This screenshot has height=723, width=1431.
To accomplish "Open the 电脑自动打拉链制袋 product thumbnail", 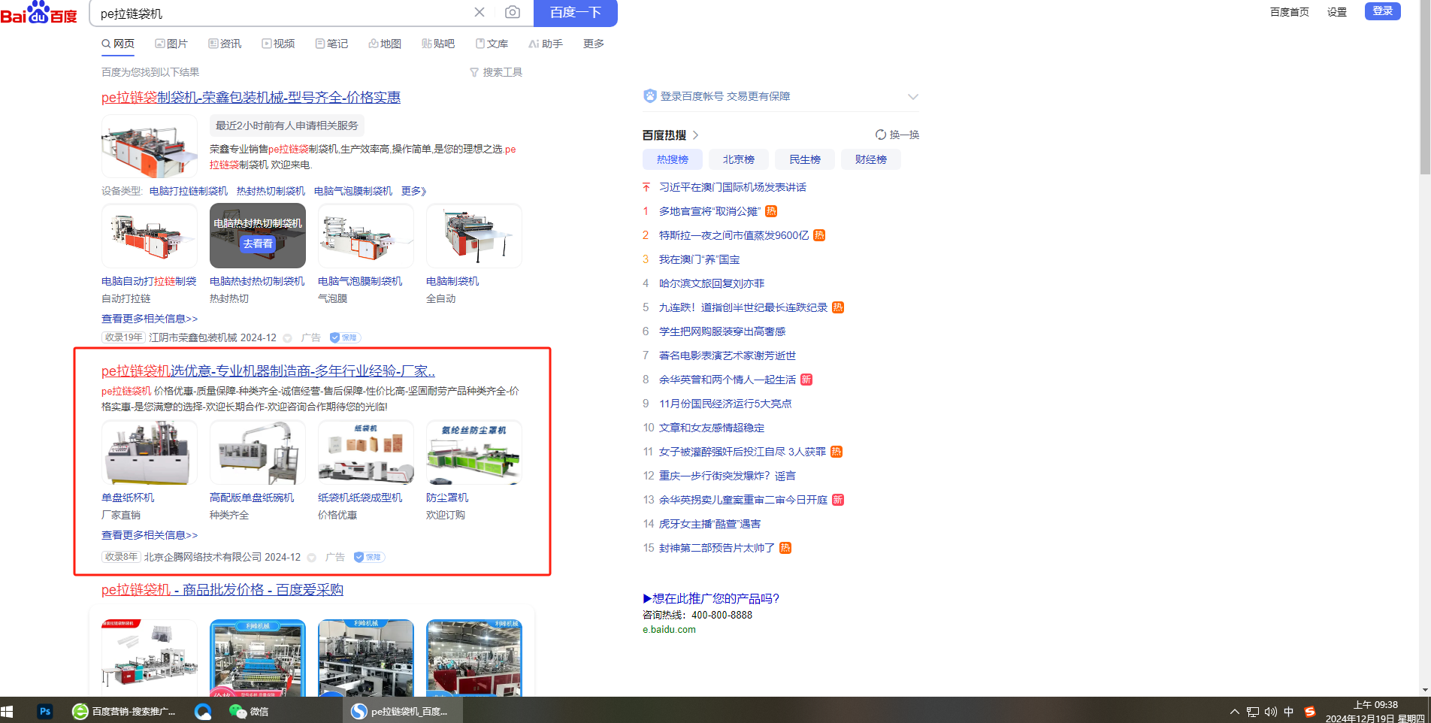I will coord(150,236).
